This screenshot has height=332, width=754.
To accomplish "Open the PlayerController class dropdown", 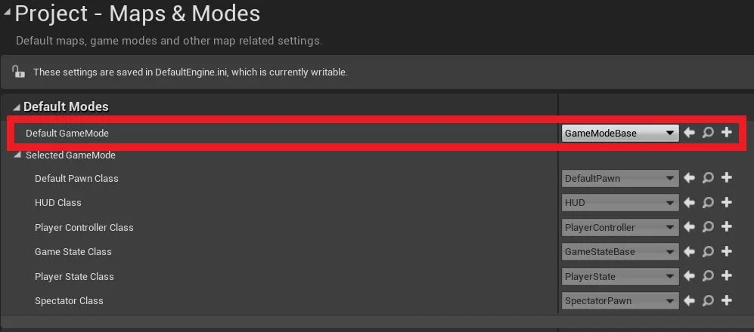I will pyautogui.click(x=620, y=227).
